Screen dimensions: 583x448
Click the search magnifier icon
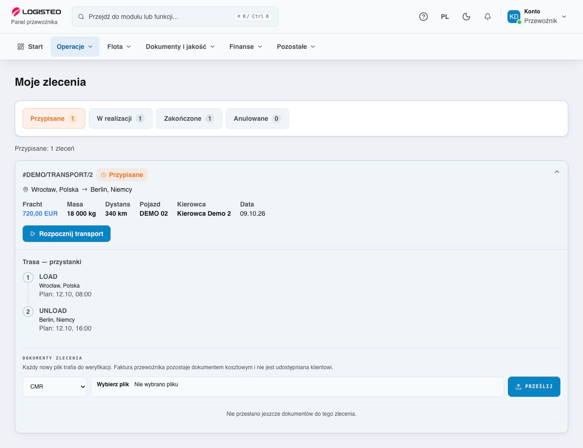(x=81, y=17)
